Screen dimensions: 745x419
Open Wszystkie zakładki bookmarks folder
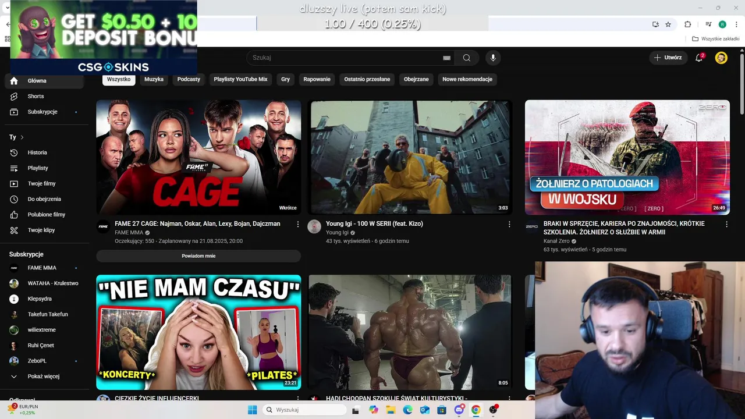click(x=716, y=39)
